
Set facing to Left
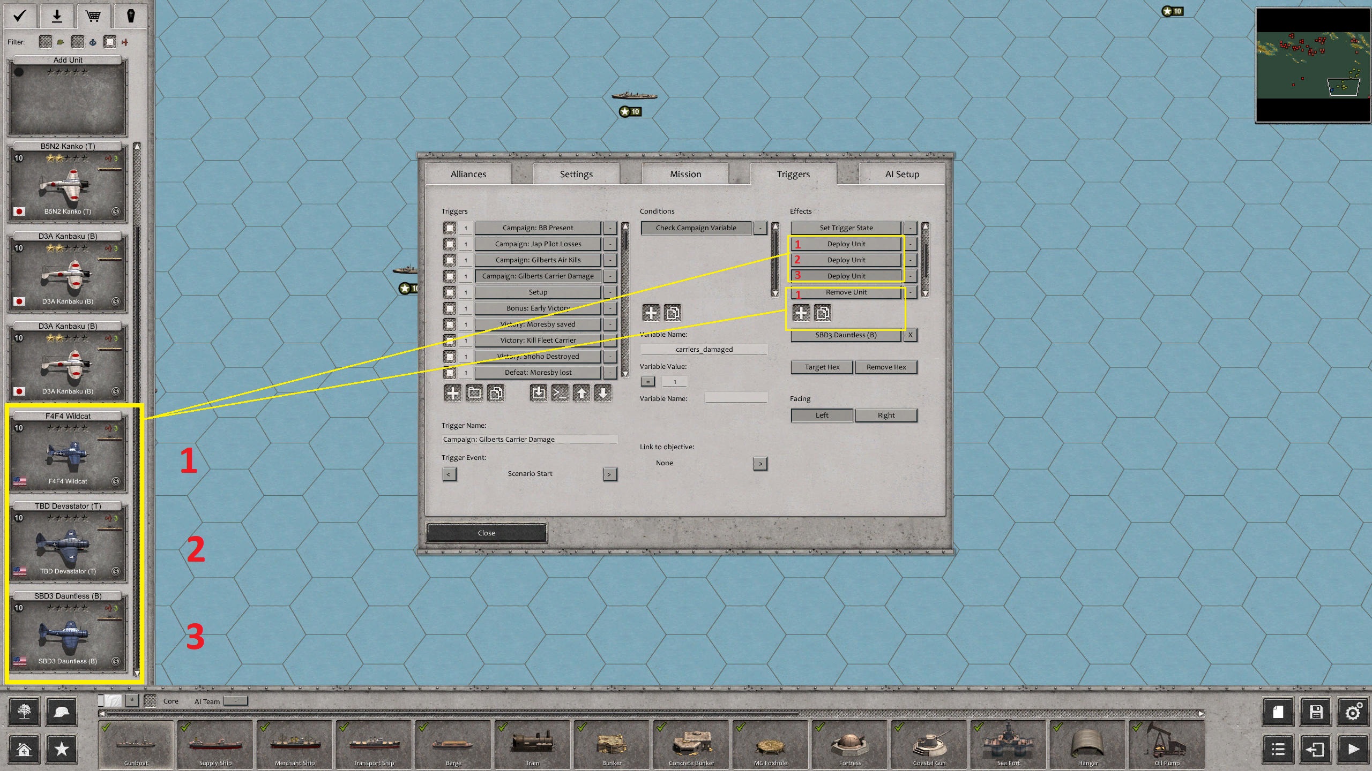point(822,415)
